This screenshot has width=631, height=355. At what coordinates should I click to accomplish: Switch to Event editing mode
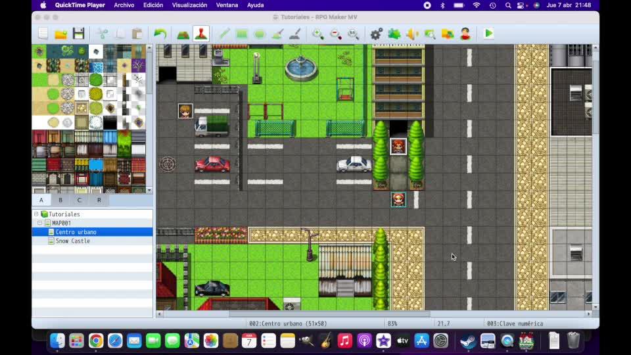201,34
